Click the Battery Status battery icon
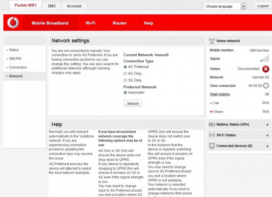Screen dimensions: 272x197 point(212,125)
